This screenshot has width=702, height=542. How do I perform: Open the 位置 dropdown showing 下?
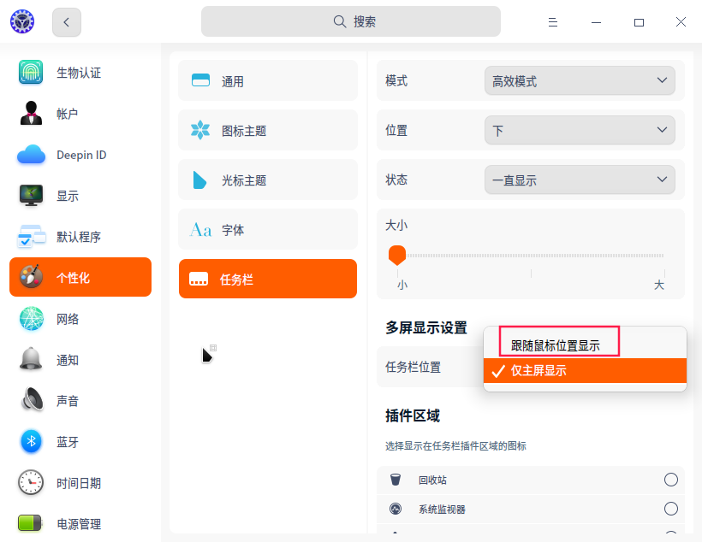580,130
